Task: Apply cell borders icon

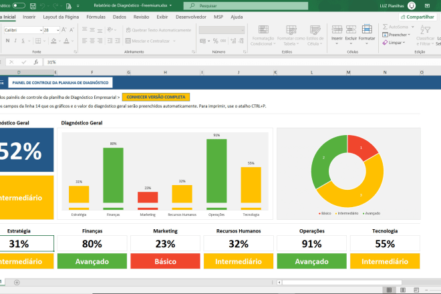Action: (38, 41)
